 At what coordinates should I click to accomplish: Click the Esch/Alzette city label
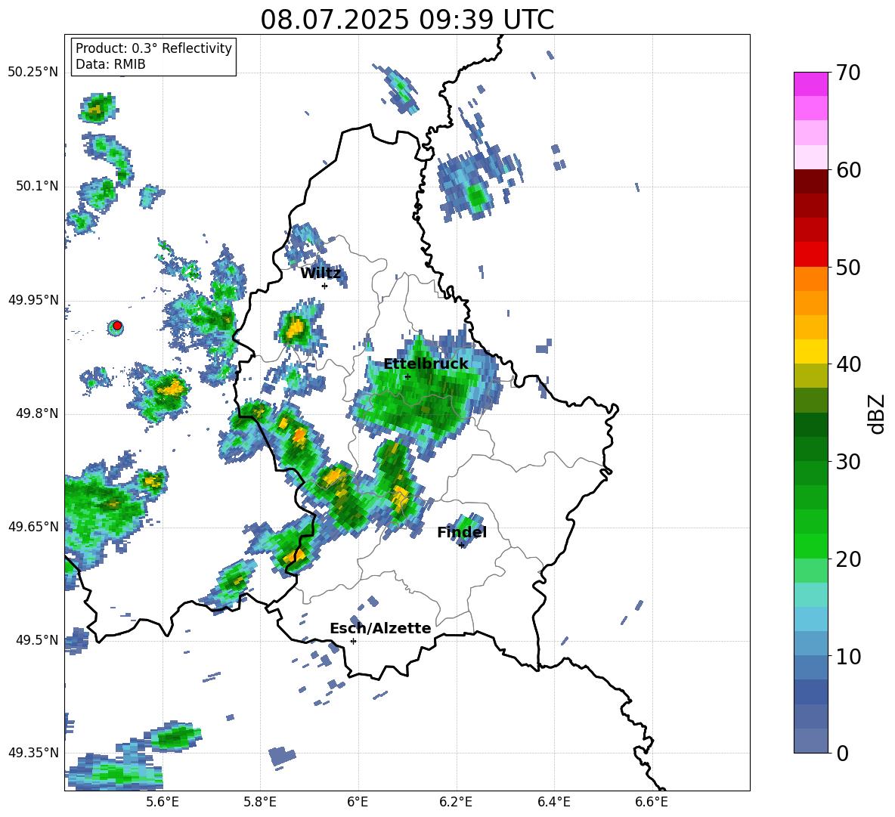[380, 628]
